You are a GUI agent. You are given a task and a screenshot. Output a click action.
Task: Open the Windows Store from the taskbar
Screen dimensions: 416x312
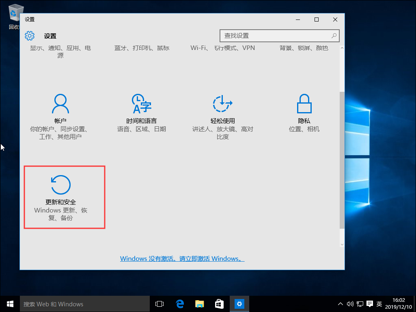[219, 303]
